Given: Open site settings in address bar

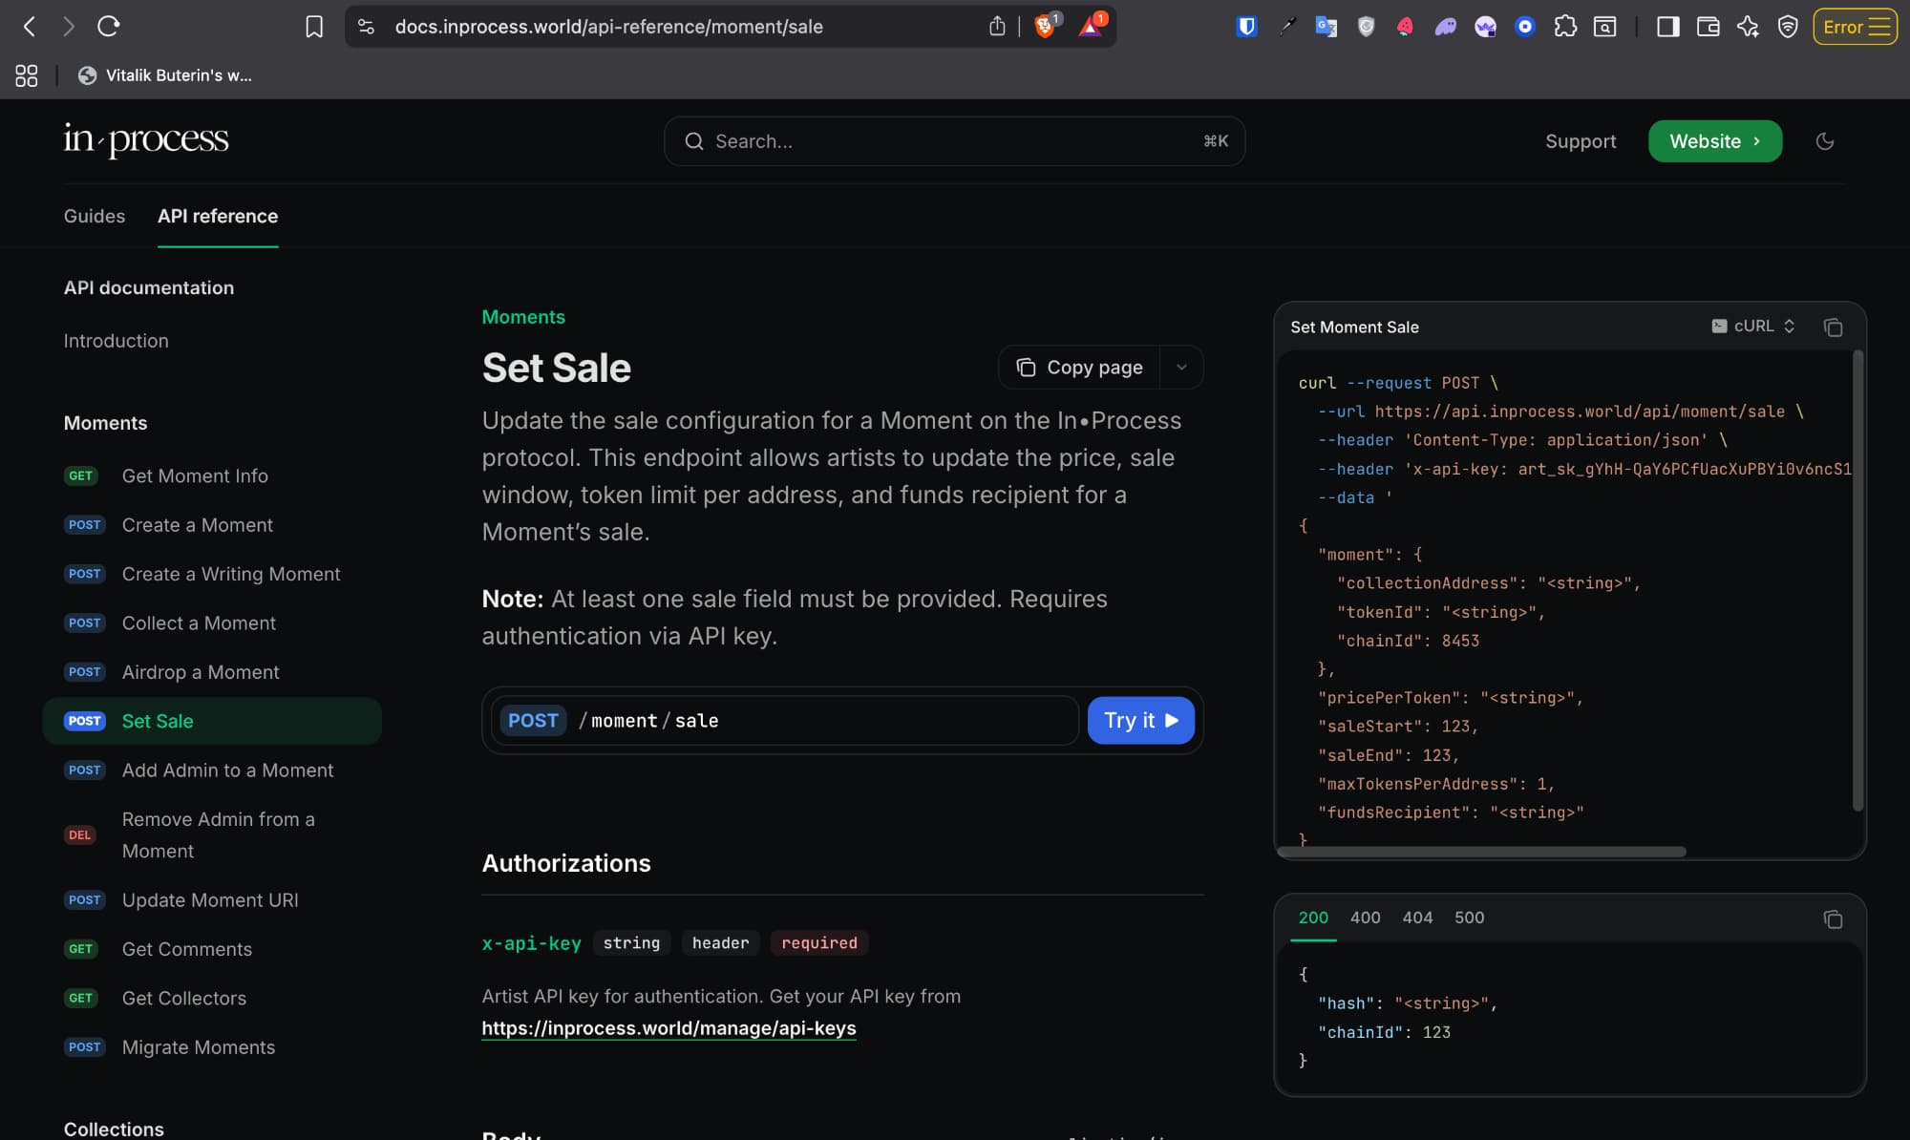Looking at the screenshot, I should pyautogui.click(x=366, y=27).
